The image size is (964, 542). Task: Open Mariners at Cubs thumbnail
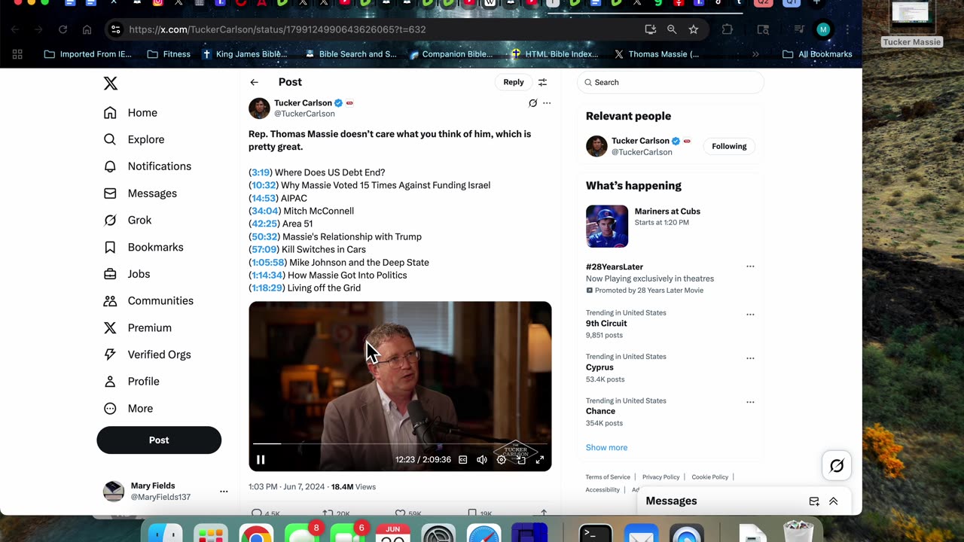point(607,226)
